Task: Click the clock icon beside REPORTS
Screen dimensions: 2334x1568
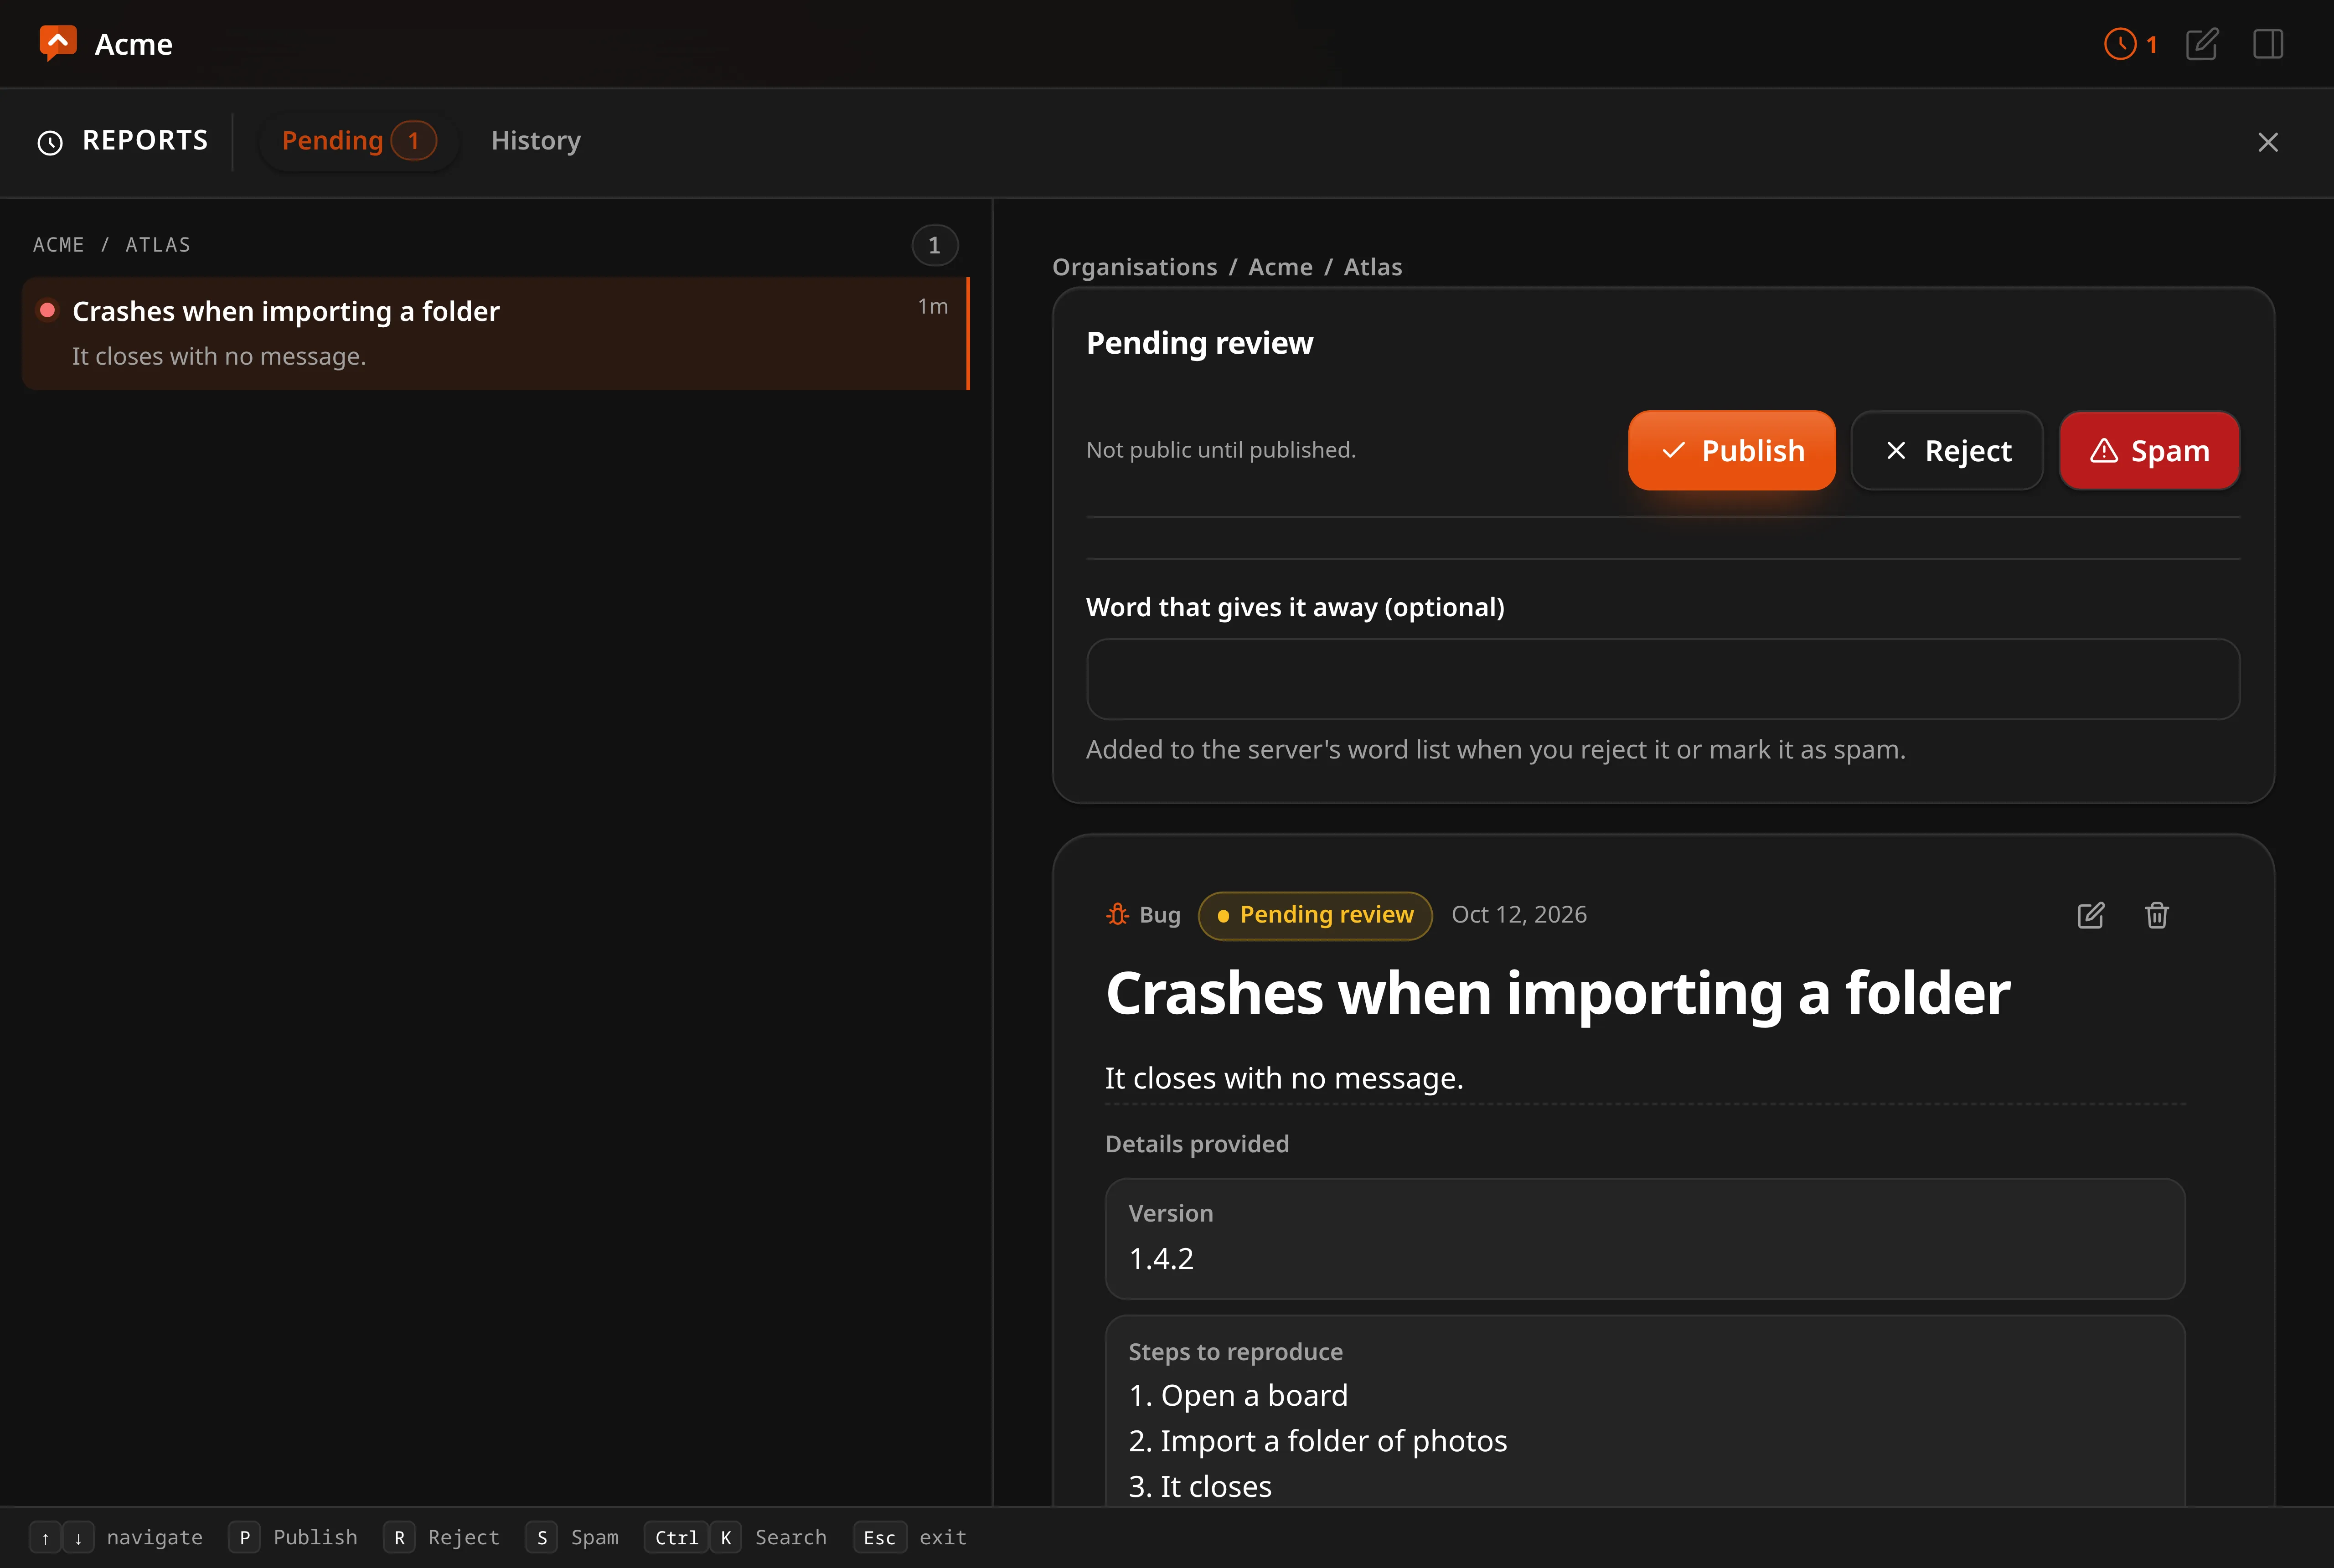Action: 50,142
